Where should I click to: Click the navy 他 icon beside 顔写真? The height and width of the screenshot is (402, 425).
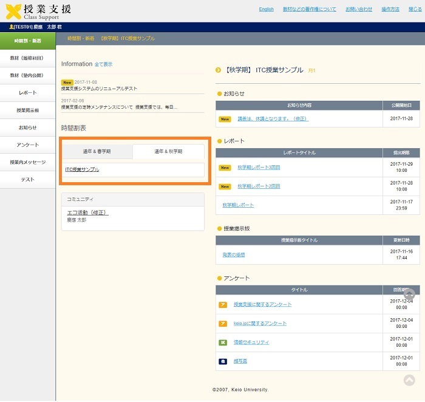point(223,361)
